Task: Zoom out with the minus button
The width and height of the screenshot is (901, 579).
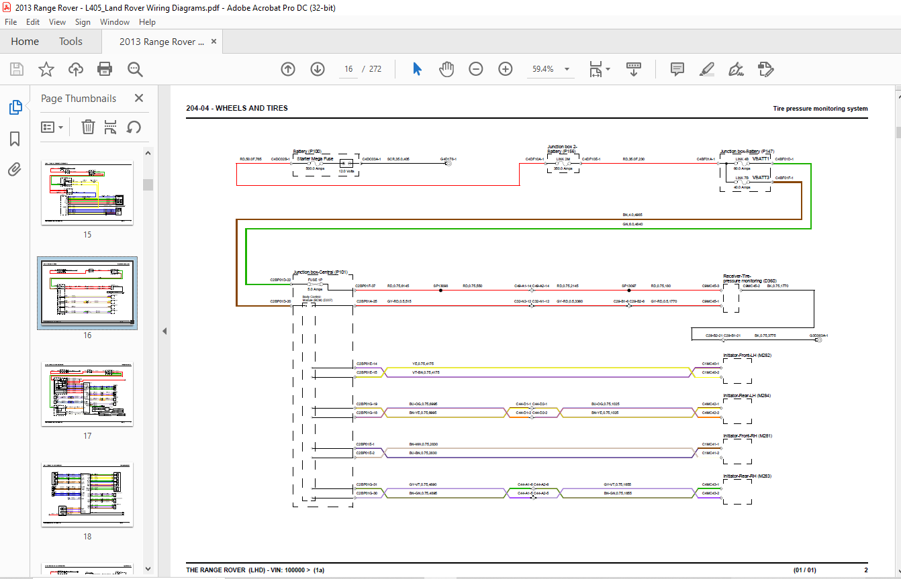Action: [476, 69]
